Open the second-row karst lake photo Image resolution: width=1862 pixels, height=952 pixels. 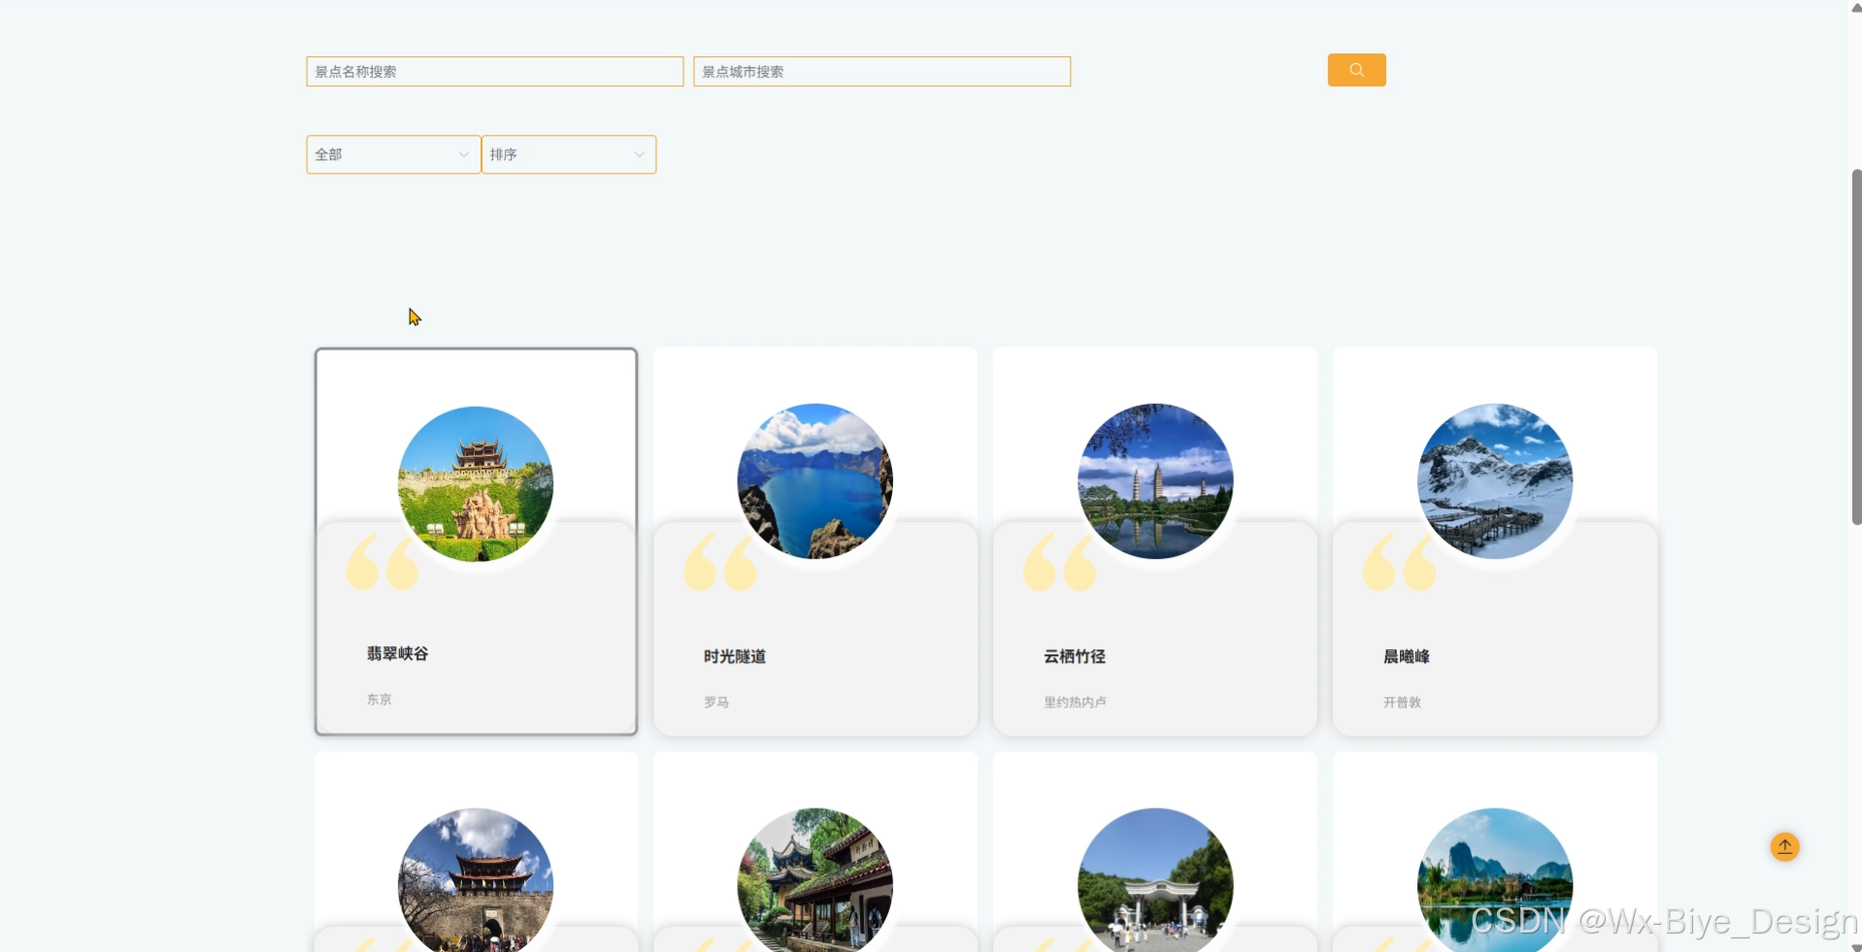(x=1495, y=880)
